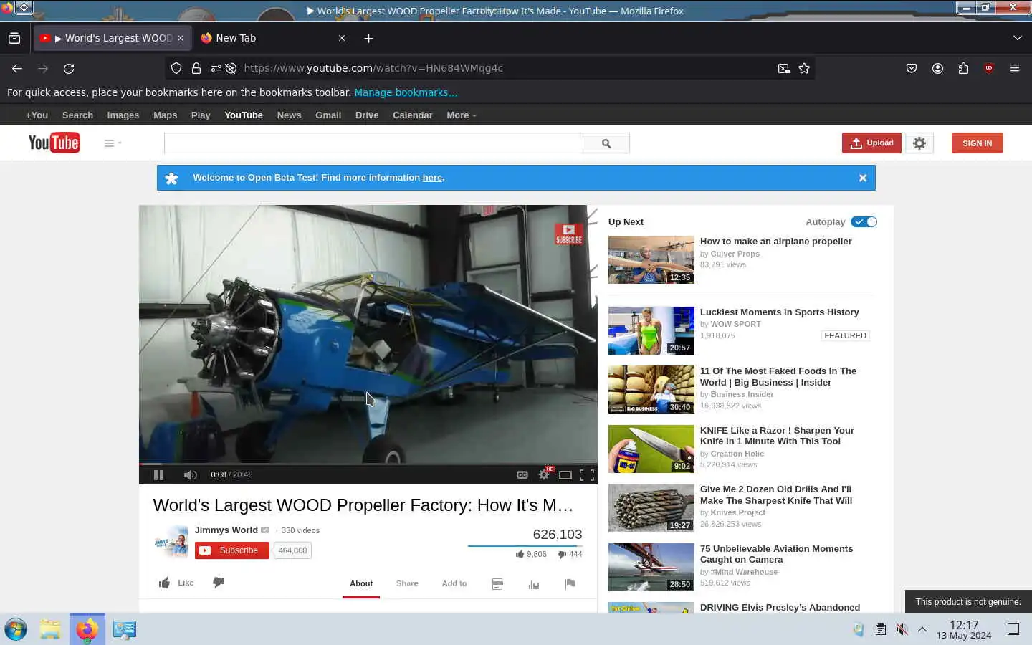
Task: Open Firefox tracking protection shield icon
Action: (x=176, y=69)
